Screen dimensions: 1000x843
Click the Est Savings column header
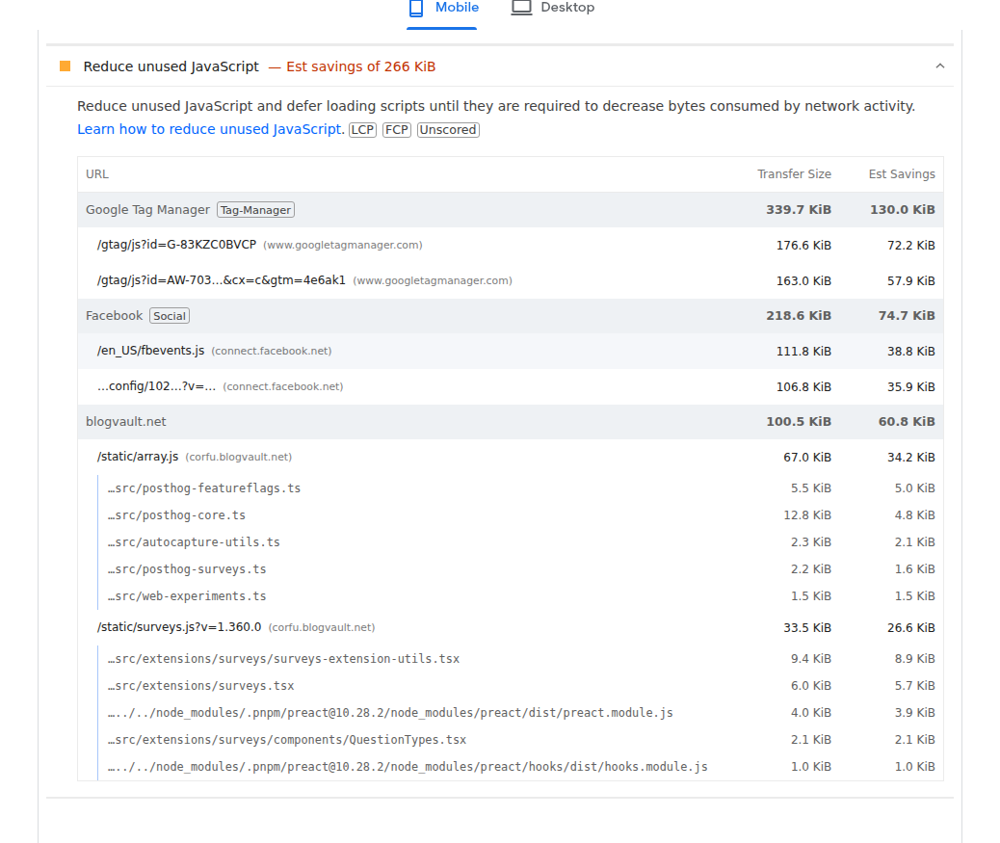tap(902, 174)
